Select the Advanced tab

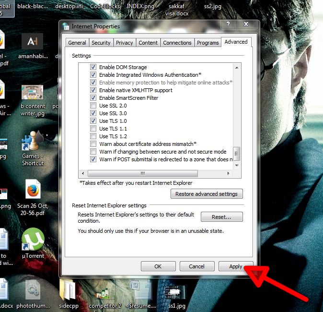[x=236, y=42]
